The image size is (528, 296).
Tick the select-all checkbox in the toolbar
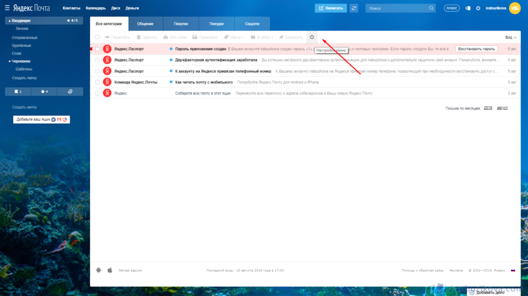pyautogui.click(x=97, y=37)
